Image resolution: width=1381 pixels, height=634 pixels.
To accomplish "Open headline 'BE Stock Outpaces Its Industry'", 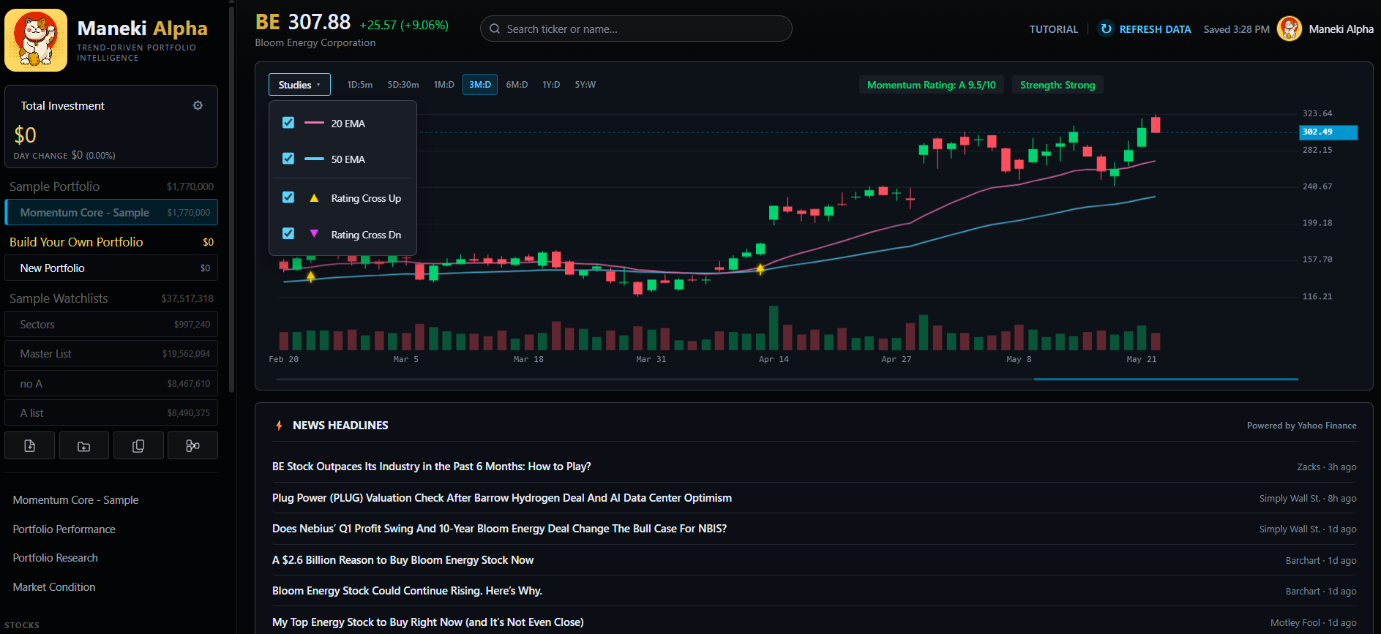I will pyautogui.click(x=432, y=467).
